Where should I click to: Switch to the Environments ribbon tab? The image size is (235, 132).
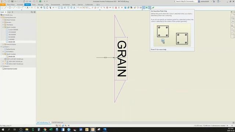point(55,5)
